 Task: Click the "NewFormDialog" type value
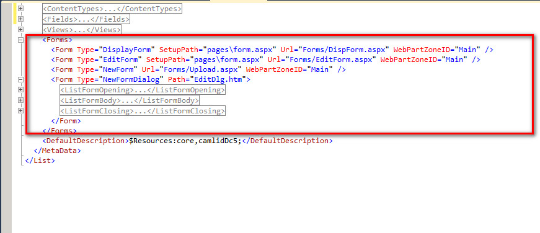pos(131,80)
